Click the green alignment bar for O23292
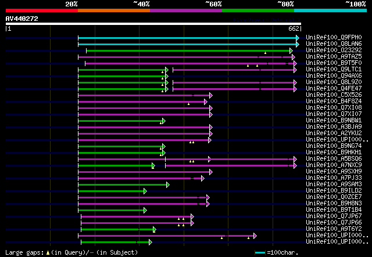 (x=188, y=50)
